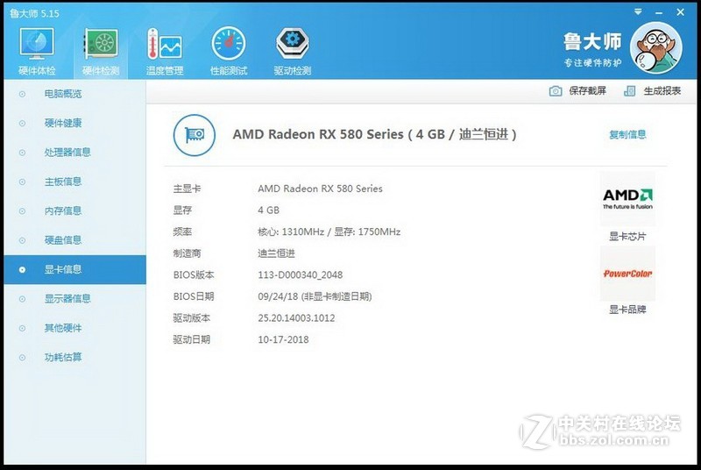This screenshot has height=470, width=701.
Task: Click the 鲁大师 mascot avatar
Action: click(x=656, y=48)
